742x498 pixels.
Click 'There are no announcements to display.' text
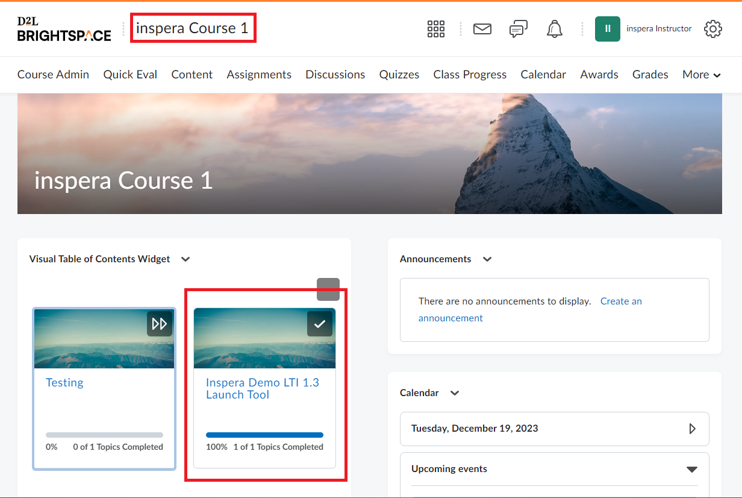(x=505, y=301)
